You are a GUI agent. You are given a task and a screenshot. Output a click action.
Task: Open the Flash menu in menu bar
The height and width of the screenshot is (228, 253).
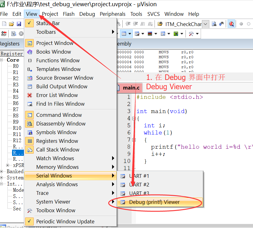tap(68, 14)
